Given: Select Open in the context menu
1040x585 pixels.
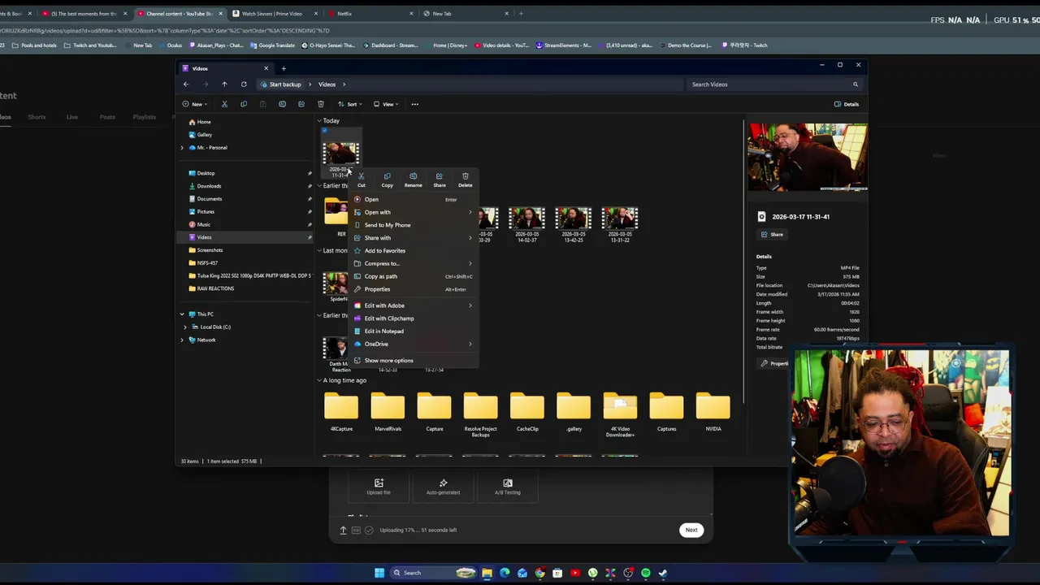Looking at the screenshot, I should coord(414,199).
